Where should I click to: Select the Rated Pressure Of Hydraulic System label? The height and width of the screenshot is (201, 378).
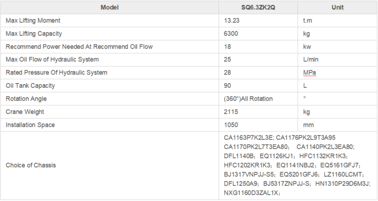(56, 73)
